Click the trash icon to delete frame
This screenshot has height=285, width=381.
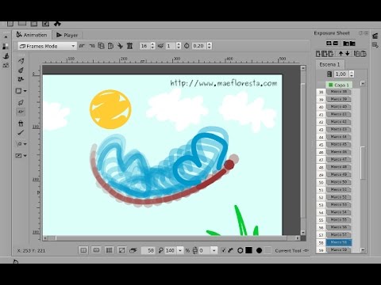pyautogui.click(x=129, y=46)
